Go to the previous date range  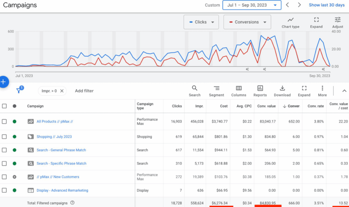pos(287,5)
